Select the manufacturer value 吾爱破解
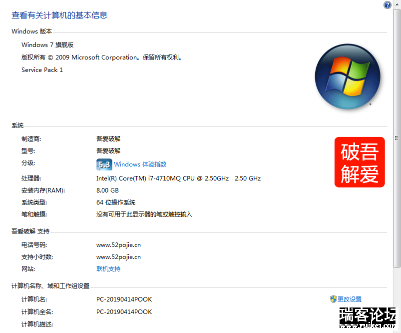 click(x=108, y=139)
